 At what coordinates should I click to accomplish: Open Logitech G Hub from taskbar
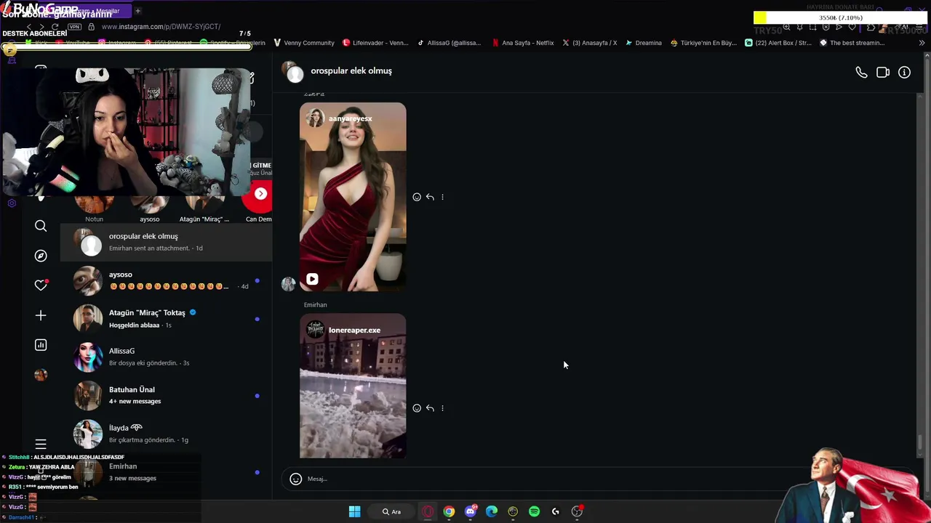pyautogui.click(x=556, y=511)
